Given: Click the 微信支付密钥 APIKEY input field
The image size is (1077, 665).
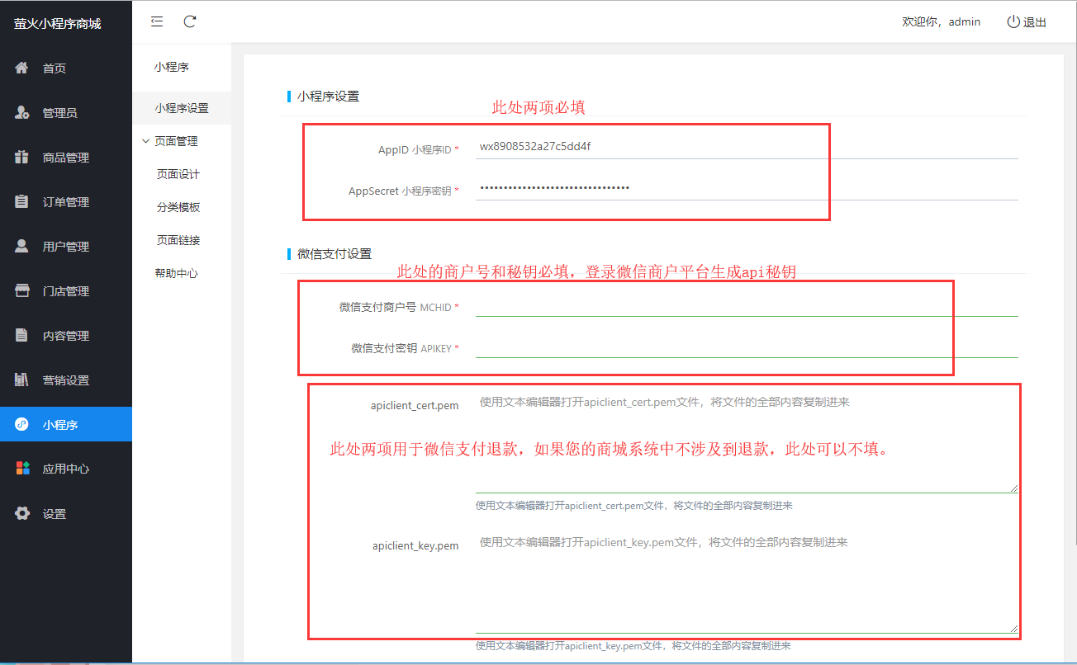Looking at the screenshot, I should pos(746,347).
